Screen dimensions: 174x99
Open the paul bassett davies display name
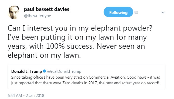[x=47, y=9]
